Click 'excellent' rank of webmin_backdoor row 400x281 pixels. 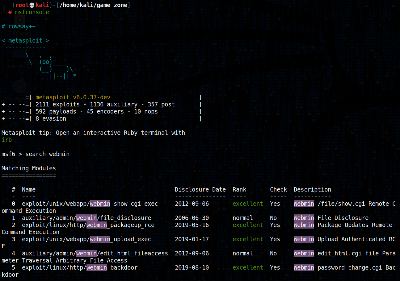coord(248,268)
